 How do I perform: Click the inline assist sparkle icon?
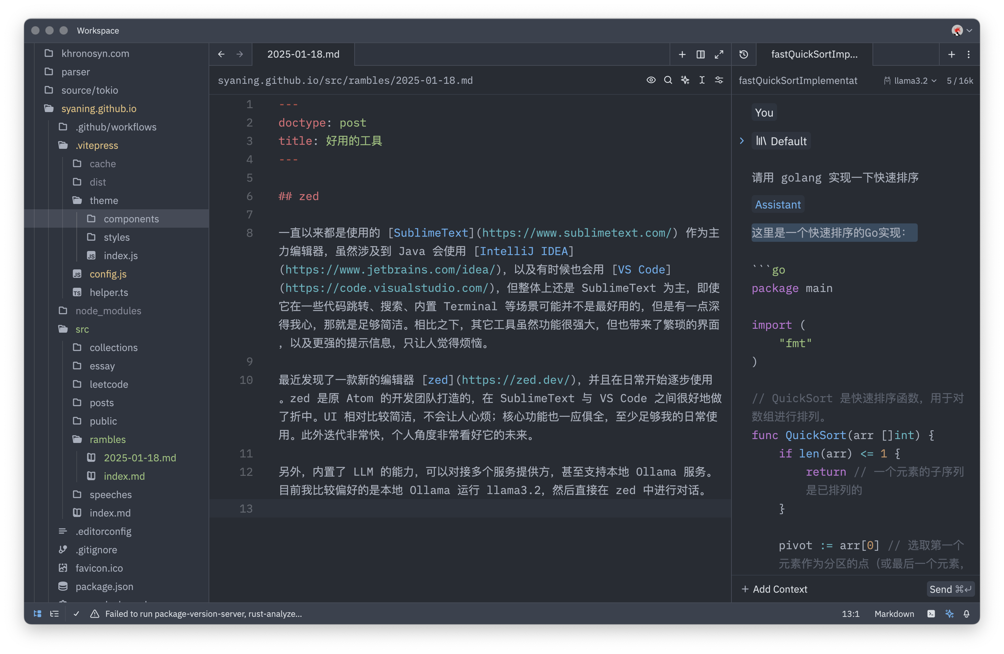[x=685, y=80]
